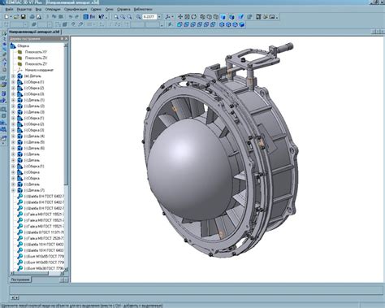Screen dimensions: 385x308
Task: Activate the Rotate view tool
Action: pos(194,17)
